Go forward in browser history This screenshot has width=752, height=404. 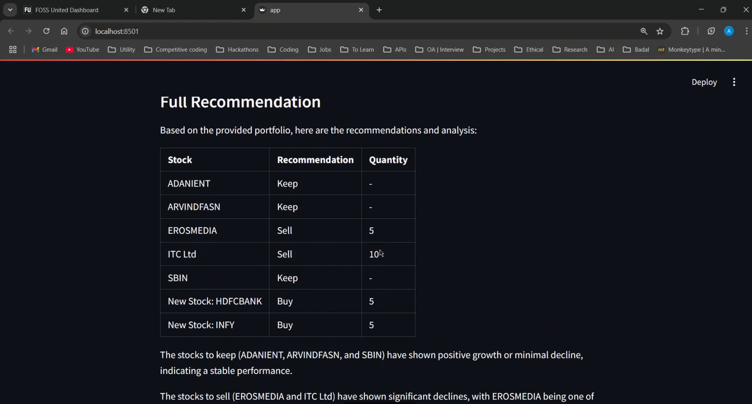28,31
